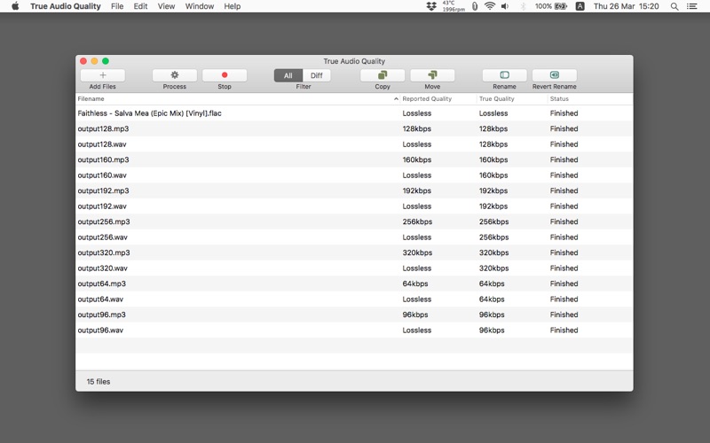Screen dimensions: 710x443
Task: Open Spotlight search magnifier icon
Action: click(x=674, y=6)
